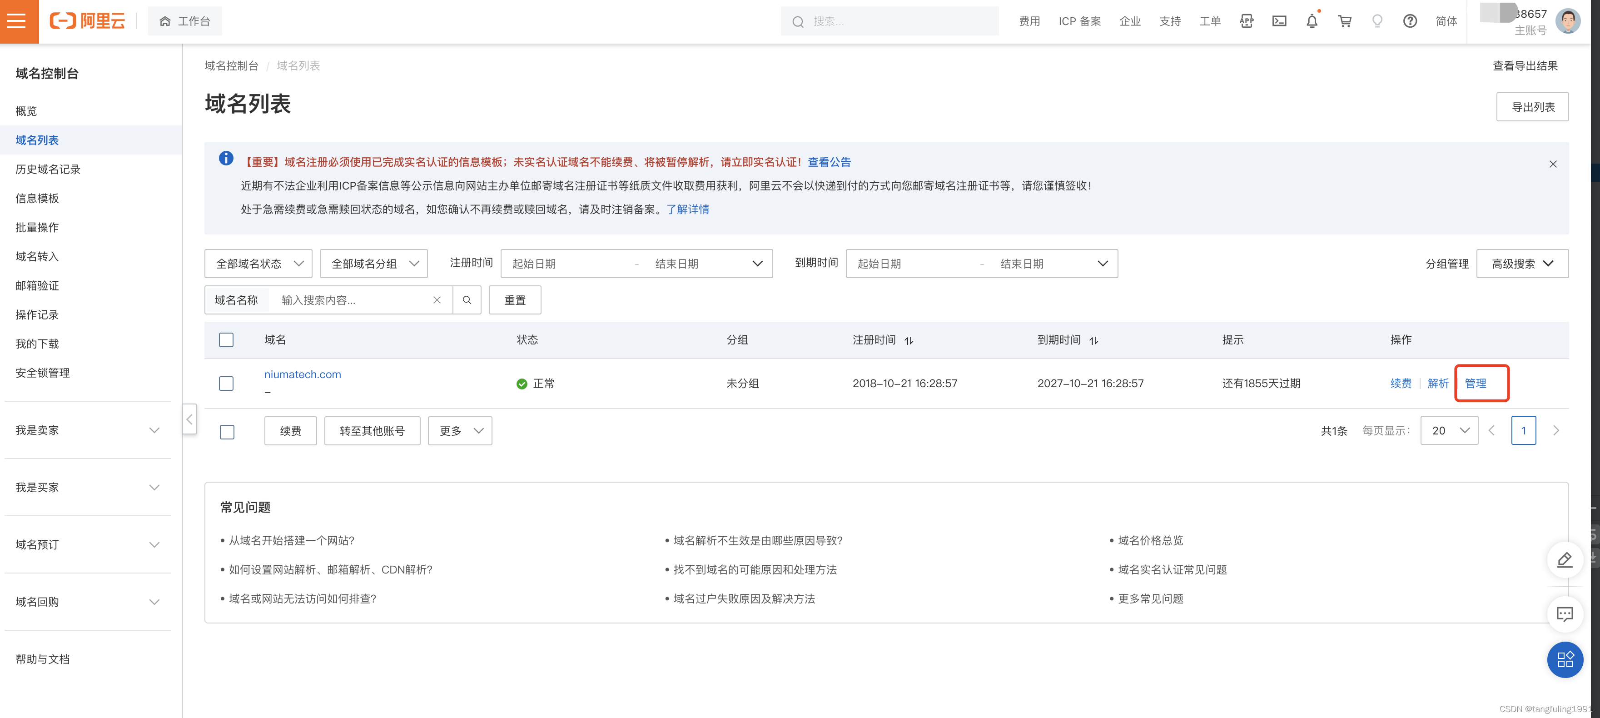Open the 支持 menu
The image size is (1600, 718).
click(x=1170, y=21)
